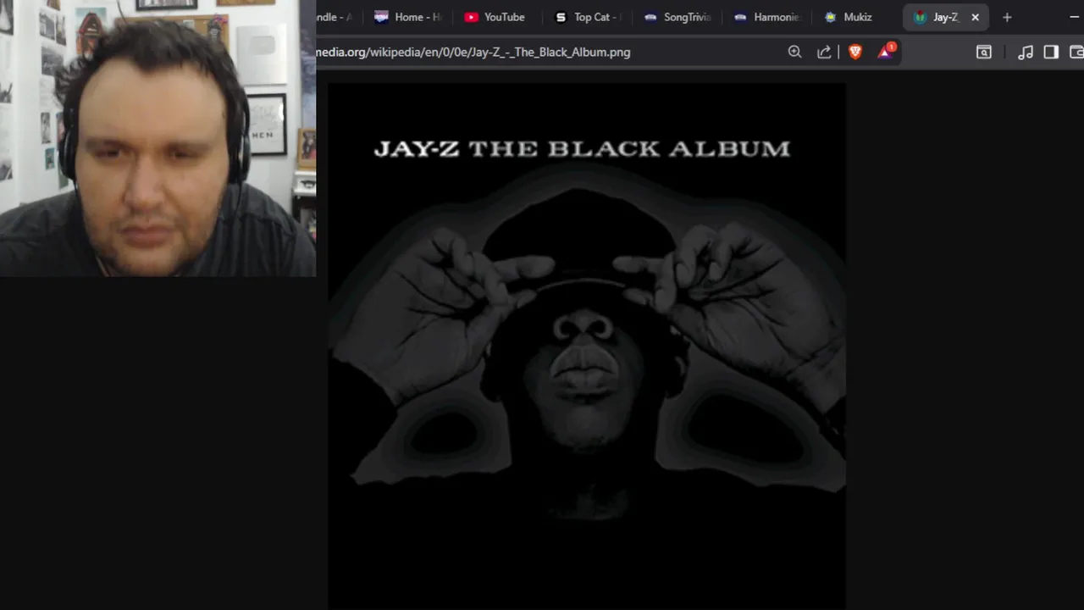Viewport: 1084px width, 610px height.
Task: Switch to the YouTube tab
Action: click(495, 17)
